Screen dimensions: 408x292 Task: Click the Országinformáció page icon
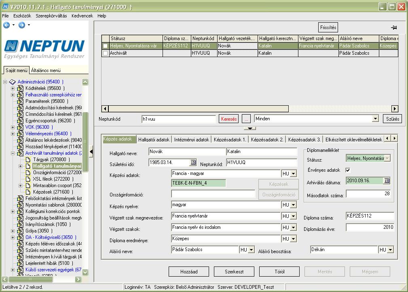28,173
